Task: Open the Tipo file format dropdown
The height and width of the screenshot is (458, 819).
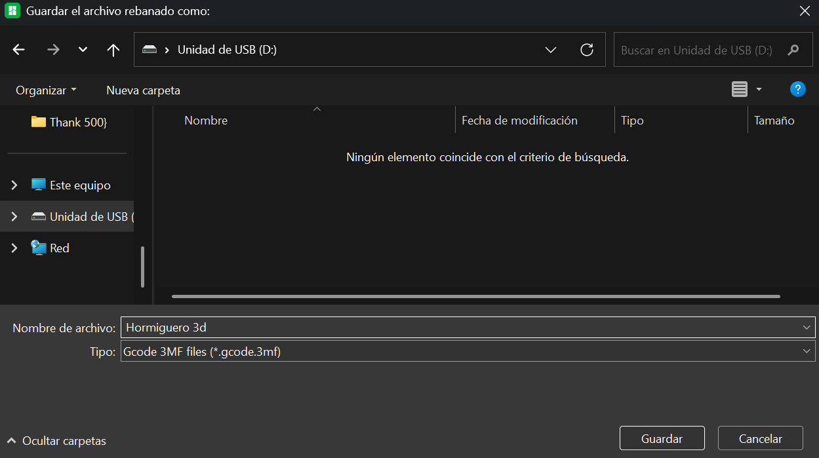Action: pos(807,351)
